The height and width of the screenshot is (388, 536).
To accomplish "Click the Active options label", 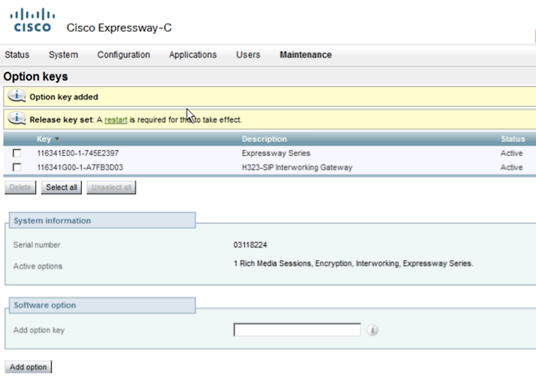I will click(x=38, y=266).
